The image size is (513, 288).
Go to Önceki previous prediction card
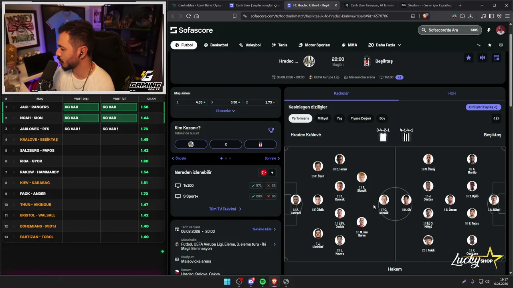179,158
